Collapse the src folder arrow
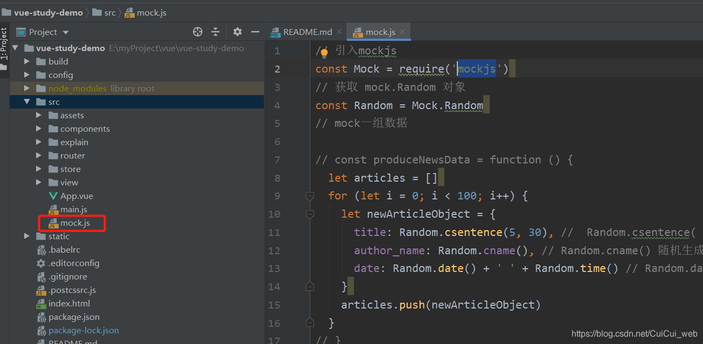This screenshot has width=703, height=344. point(27,102)
